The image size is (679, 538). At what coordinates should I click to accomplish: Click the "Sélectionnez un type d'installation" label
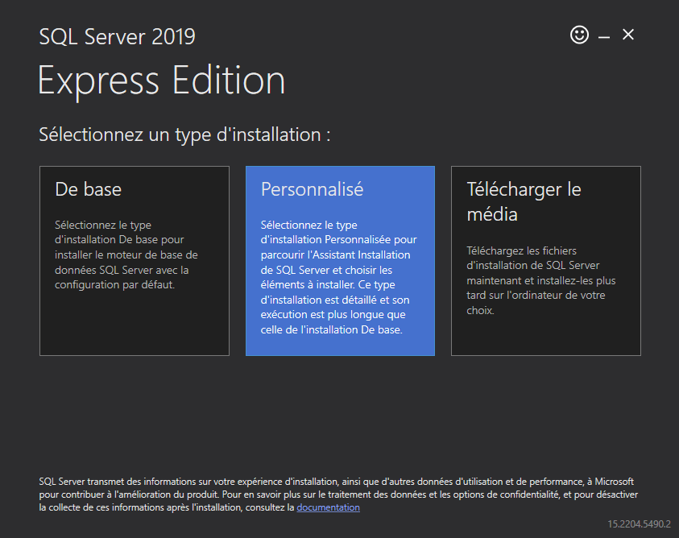pyautogui.click(x=184, y=134)
